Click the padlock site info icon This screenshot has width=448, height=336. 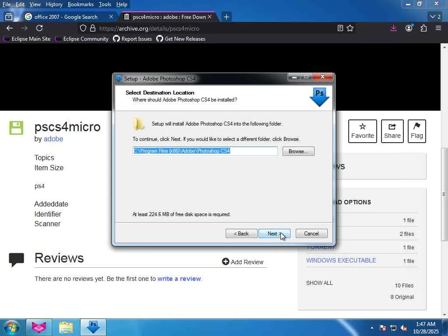pyautogui.click(x=93, y=28)
